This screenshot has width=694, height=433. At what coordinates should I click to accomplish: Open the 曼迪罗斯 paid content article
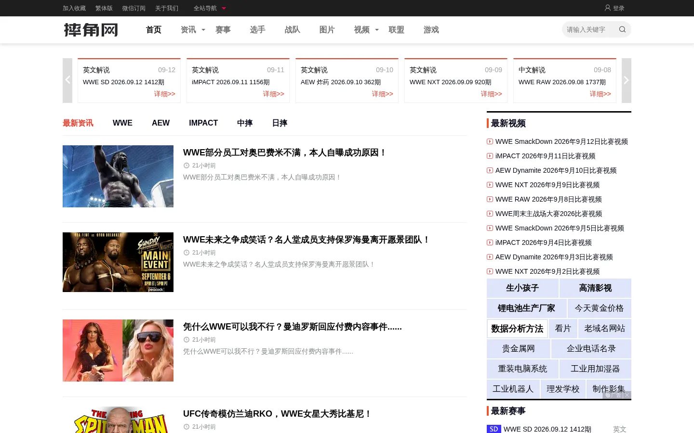pos(293,327)
